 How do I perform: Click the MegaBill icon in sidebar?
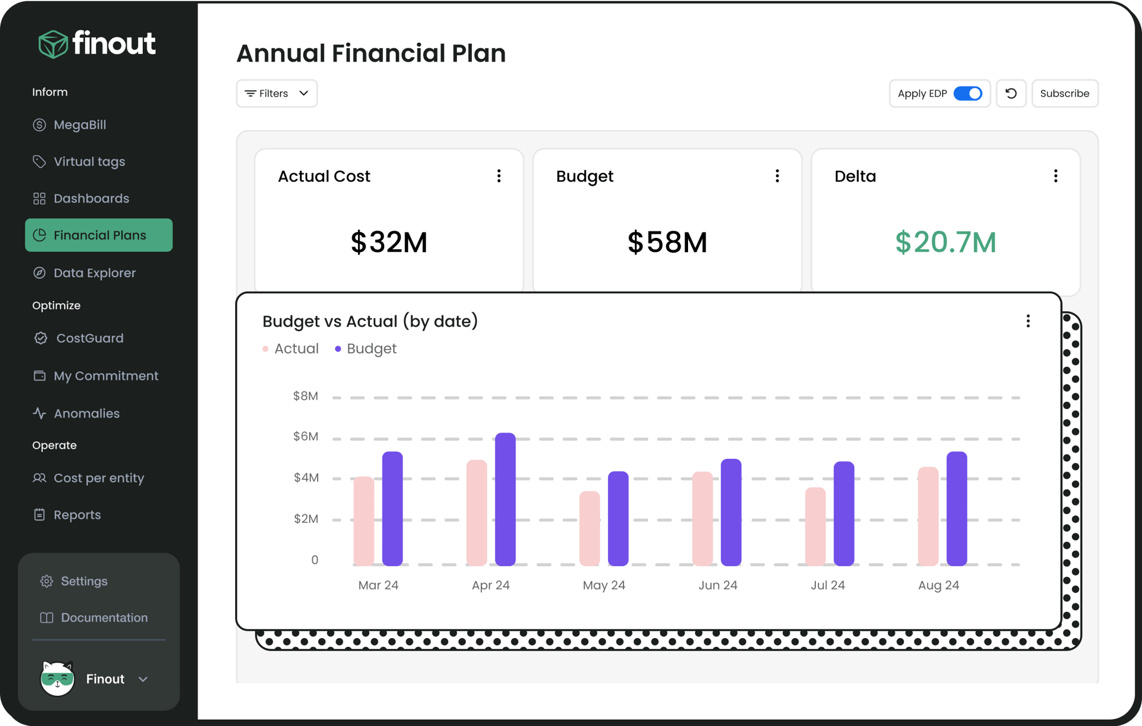[x=39, y=125]
